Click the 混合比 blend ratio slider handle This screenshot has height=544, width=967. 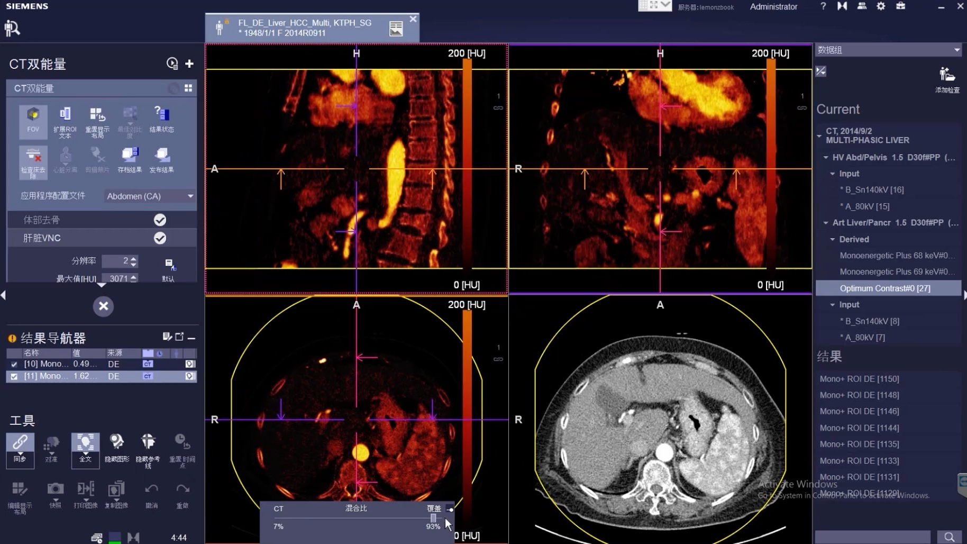(x=433, y=518)
